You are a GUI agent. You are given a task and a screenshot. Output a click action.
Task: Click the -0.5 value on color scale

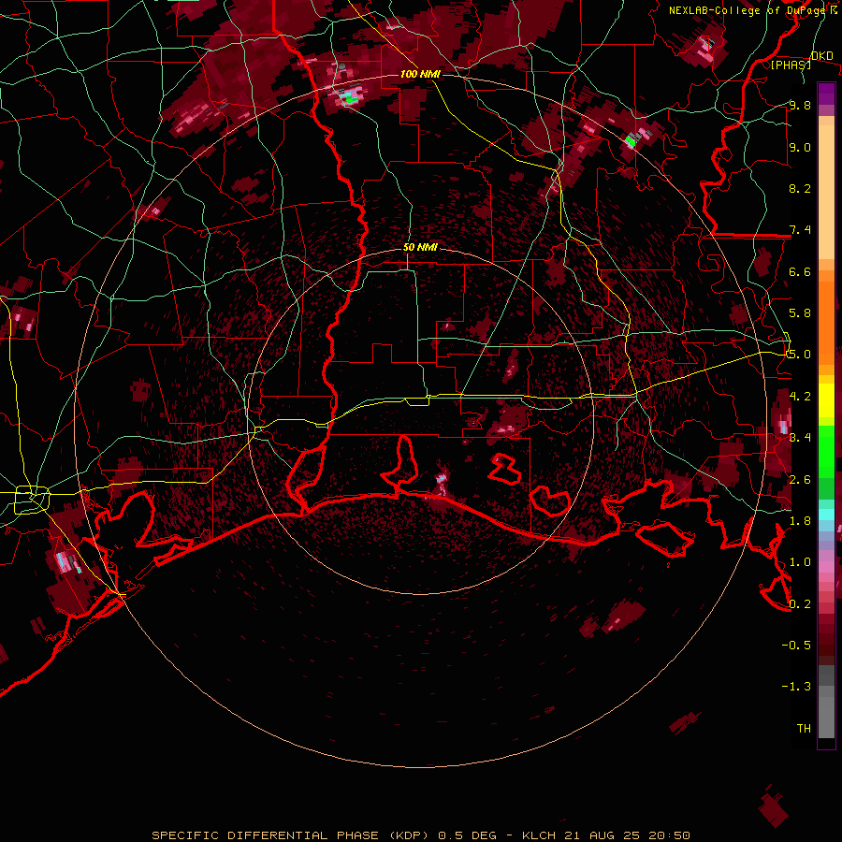796,646
